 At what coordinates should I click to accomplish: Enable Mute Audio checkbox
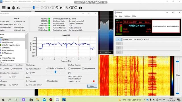tap(27, 81)
